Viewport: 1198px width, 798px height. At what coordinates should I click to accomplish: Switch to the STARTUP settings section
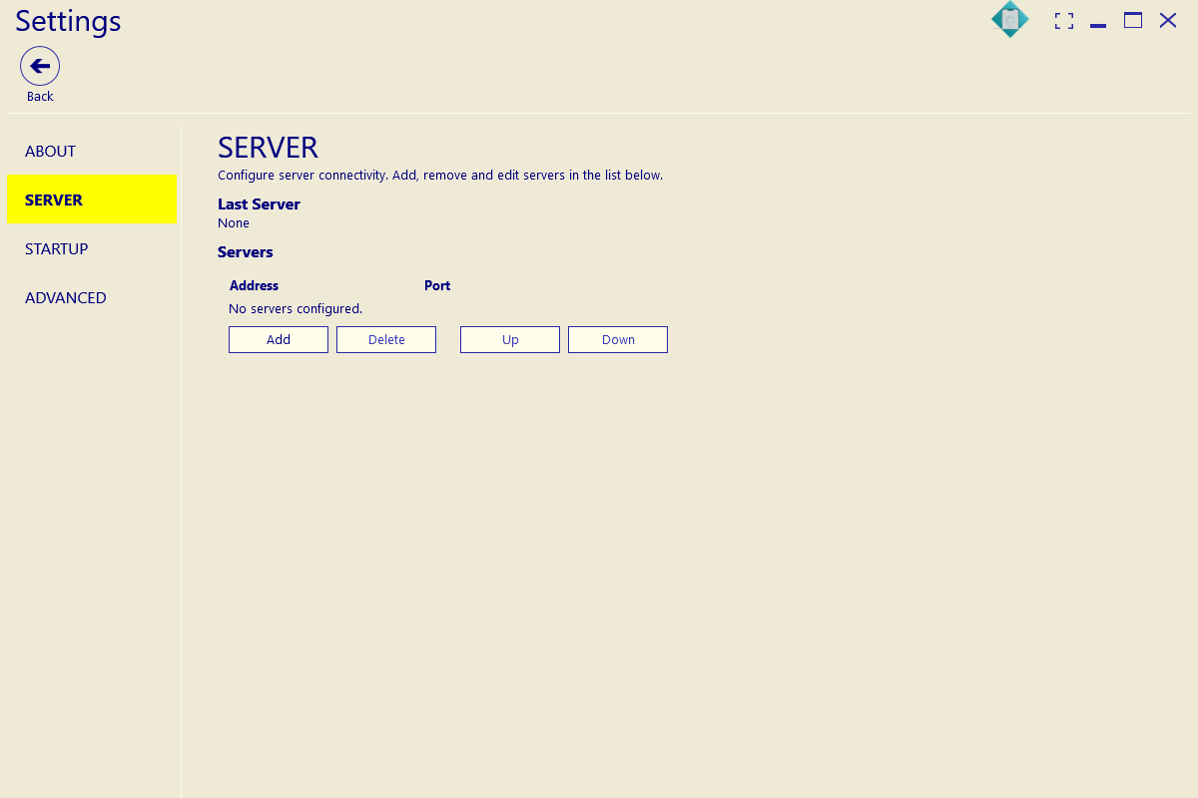point(92,248)
